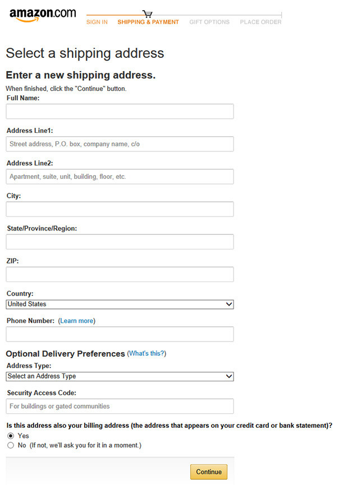This screenshot has height=485, width=348.
Task: Go to the Sign In step
Action: 97,22
